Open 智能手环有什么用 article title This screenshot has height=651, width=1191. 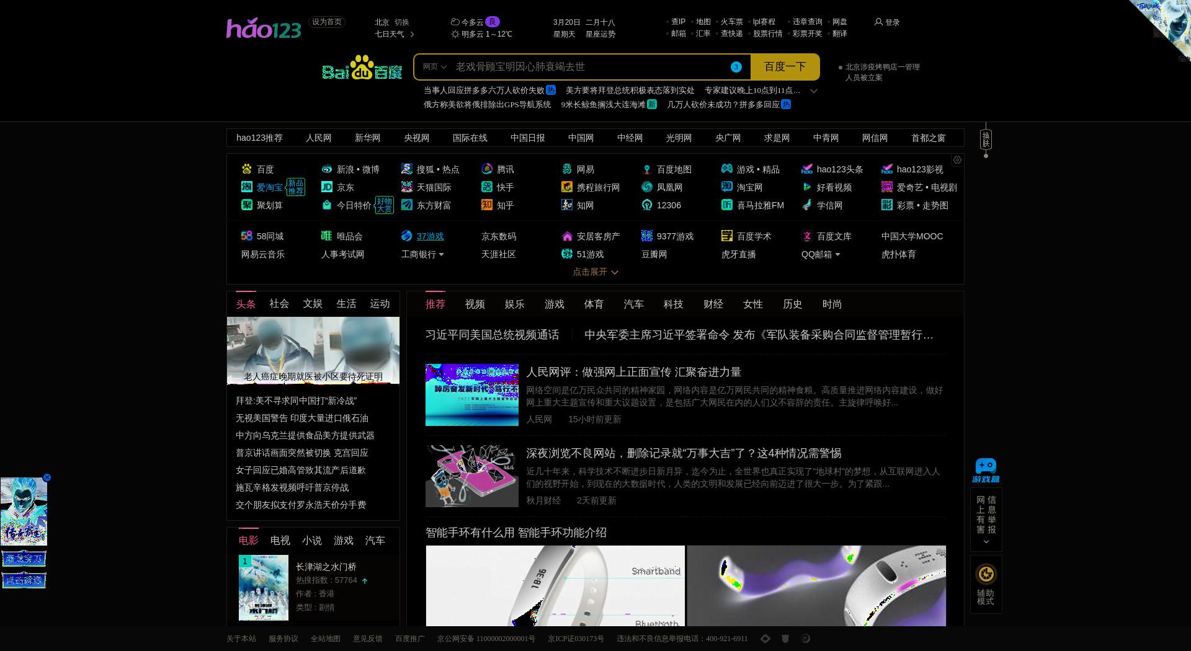pos(515,533)
